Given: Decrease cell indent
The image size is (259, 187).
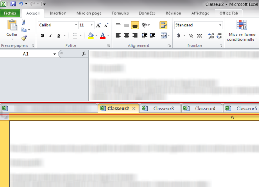Looking at the screenshot, I should tap(144, 35).
